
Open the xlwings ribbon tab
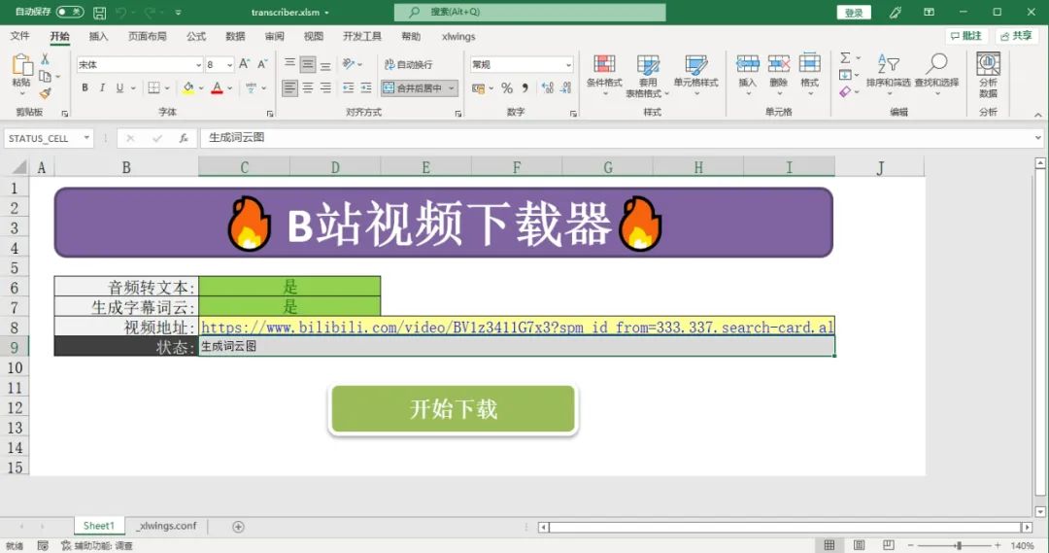(458, 36)
